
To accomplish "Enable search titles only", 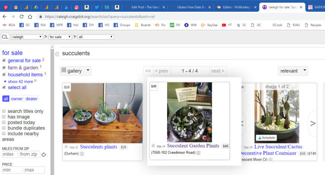I will coord(4,111).
